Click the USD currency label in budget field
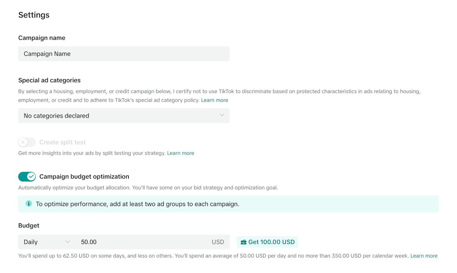Viewport: 457px width, 273px height. (x=218, y=242)
